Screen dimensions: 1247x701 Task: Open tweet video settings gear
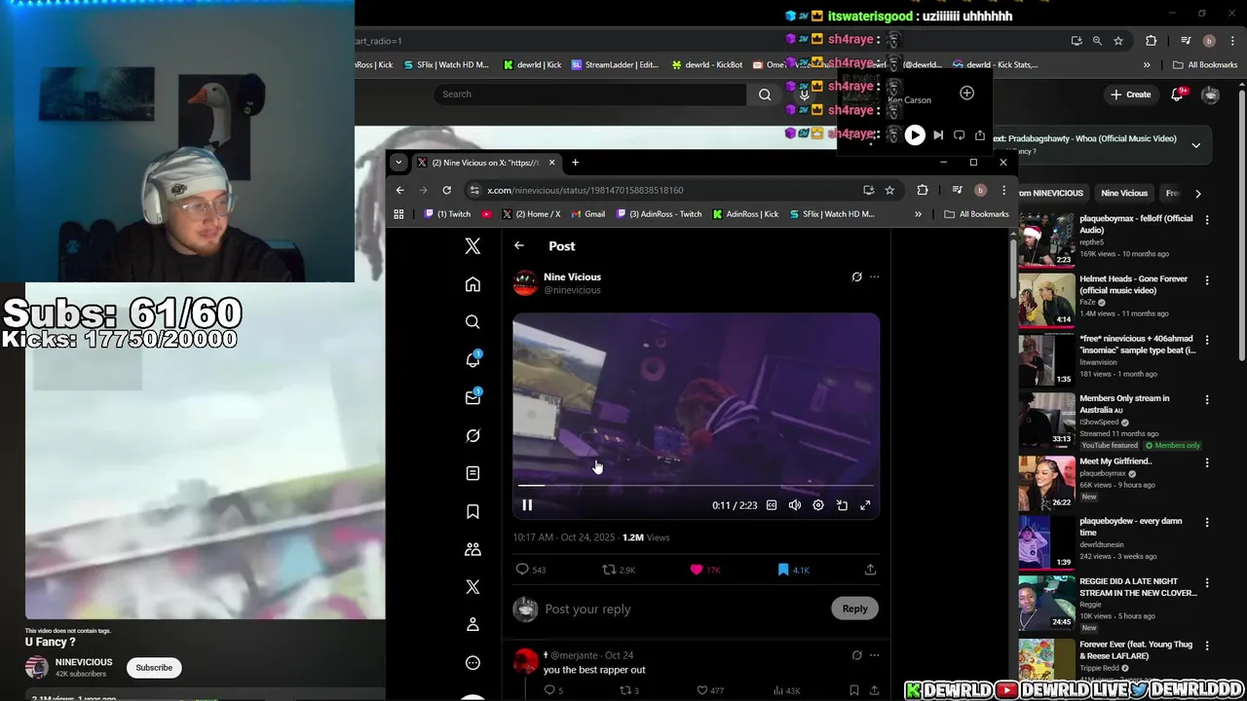pyautogui.click(x=818, y=505)
